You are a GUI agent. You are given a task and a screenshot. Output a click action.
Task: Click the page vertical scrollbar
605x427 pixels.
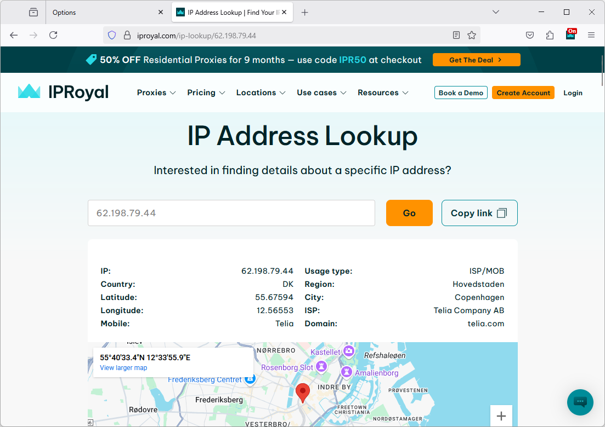[x=602, y=71]
